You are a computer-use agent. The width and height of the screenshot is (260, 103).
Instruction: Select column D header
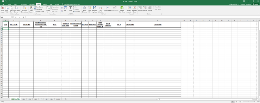click(x=41, y=20)
